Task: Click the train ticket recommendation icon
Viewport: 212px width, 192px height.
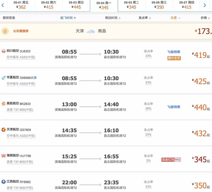Action: point(5,31)
